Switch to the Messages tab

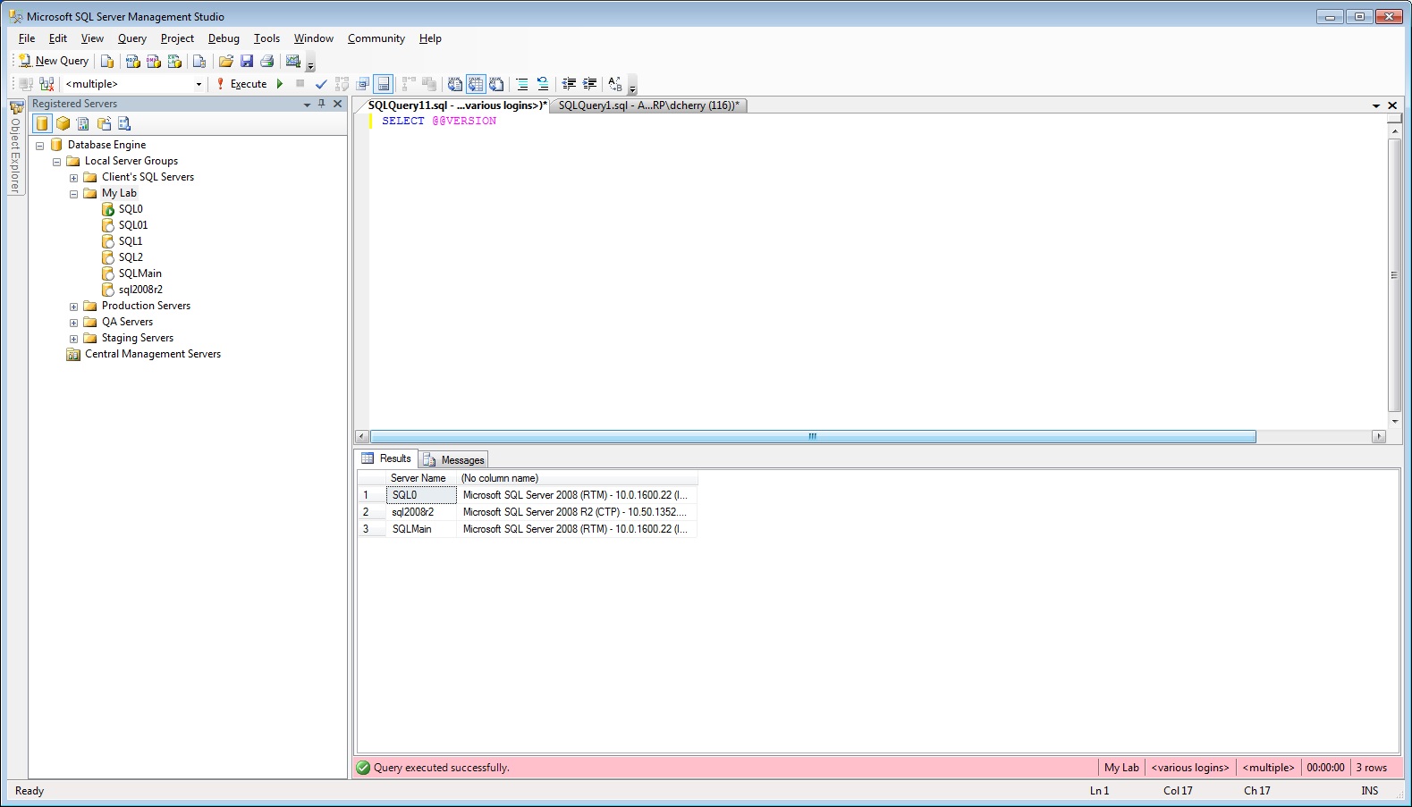pos(453,459)
